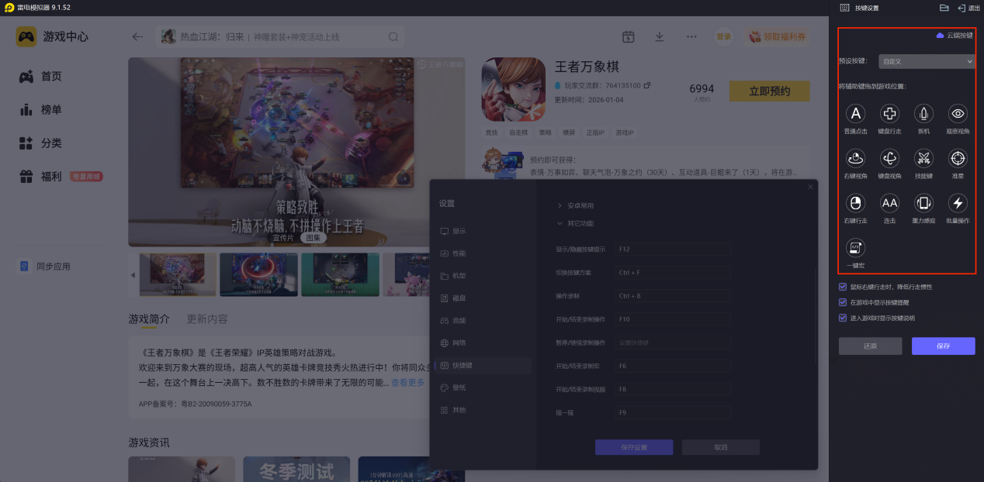The image size is (984, 482).
Task: Open 榜单 in game center sidebar
Action: [x=51, y=110]
